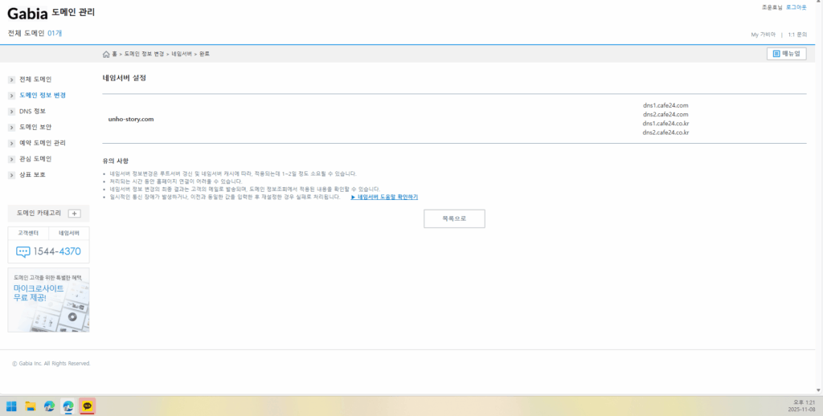Switch to the active Edge window in the taskbar
This screenshot has width=823, height=416.
(68, 406)
